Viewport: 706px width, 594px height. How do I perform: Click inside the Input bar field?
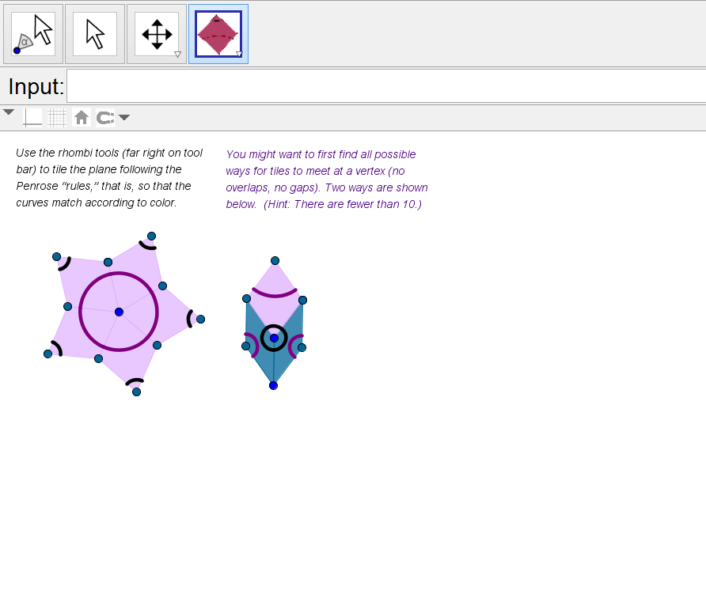pos(386,86)
